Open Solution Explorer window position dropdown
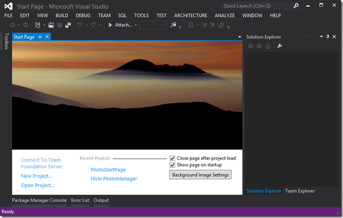This screenshot has width=343, height=218. (321, 37)
